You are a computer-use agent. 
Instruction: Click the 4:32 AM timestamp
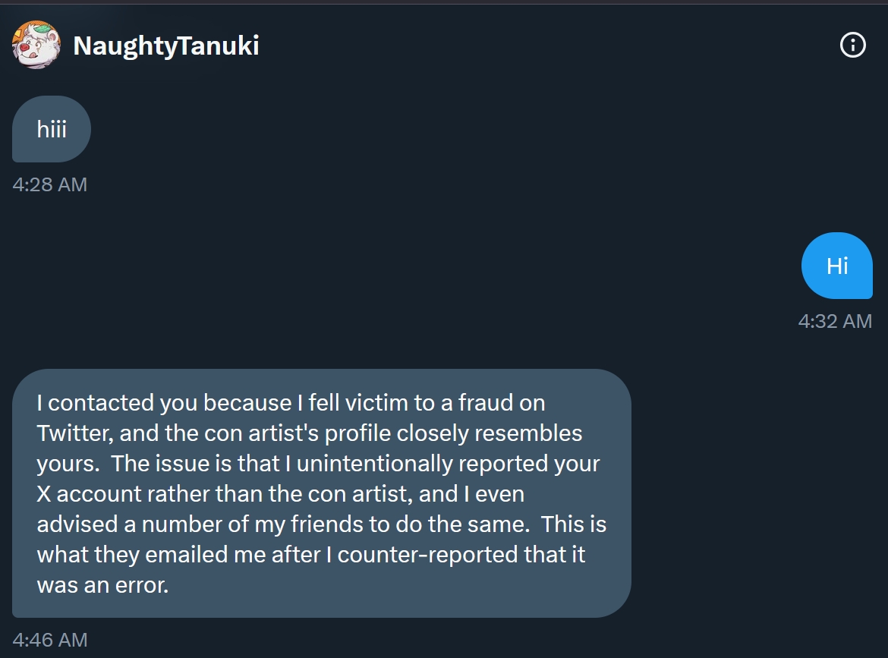click(x=835, y=321)
